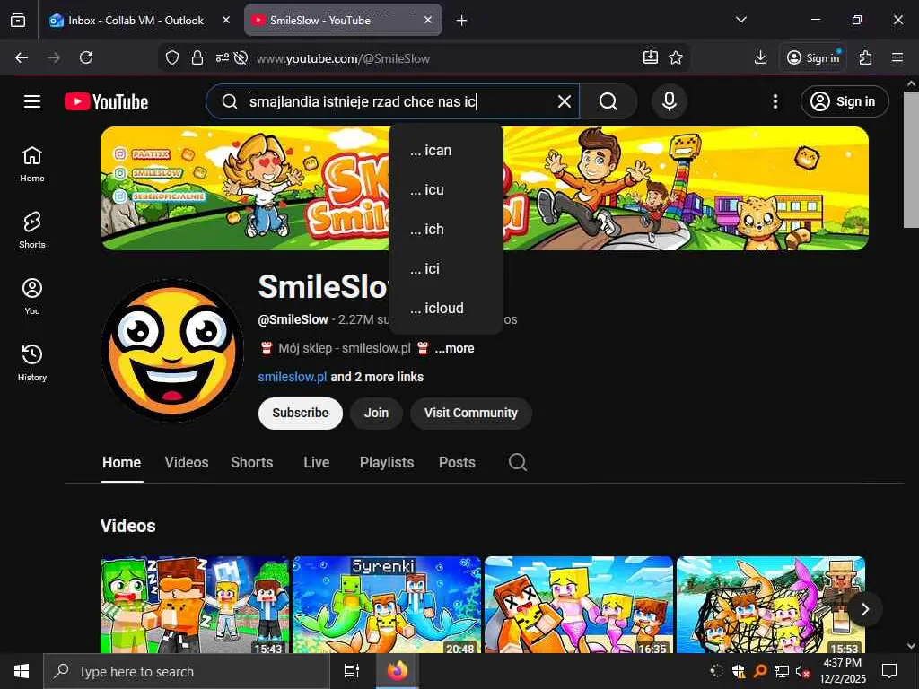Play the 15:53 video thumbnail
919x689 pixels.
[771, 605]
